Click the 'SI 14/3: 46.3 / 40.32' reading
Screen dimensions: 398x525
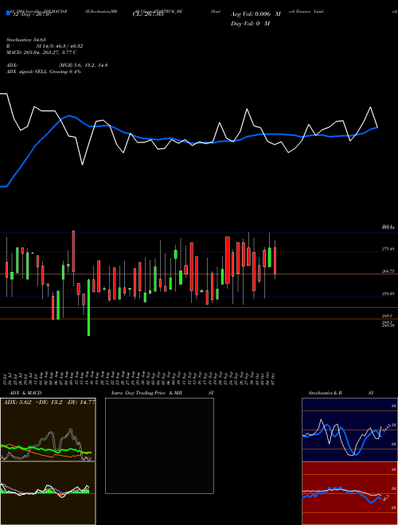(60, 46)
